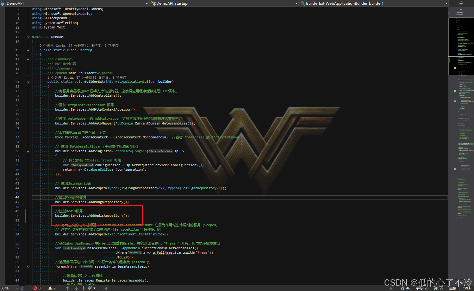Click the horizontal scrollbar left arrow
This screenshot has width=474, height=291.
[x=106, y=288]
